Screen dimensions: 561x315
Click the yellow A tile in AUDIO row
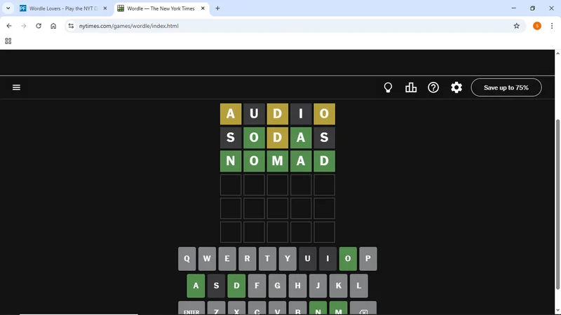(x=231, y=114)
